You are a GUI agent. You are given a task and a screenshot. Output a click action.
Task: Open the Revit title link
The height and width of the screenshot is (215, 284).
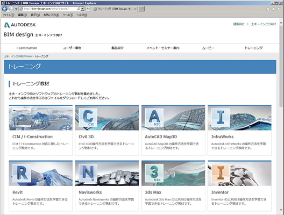18,192
